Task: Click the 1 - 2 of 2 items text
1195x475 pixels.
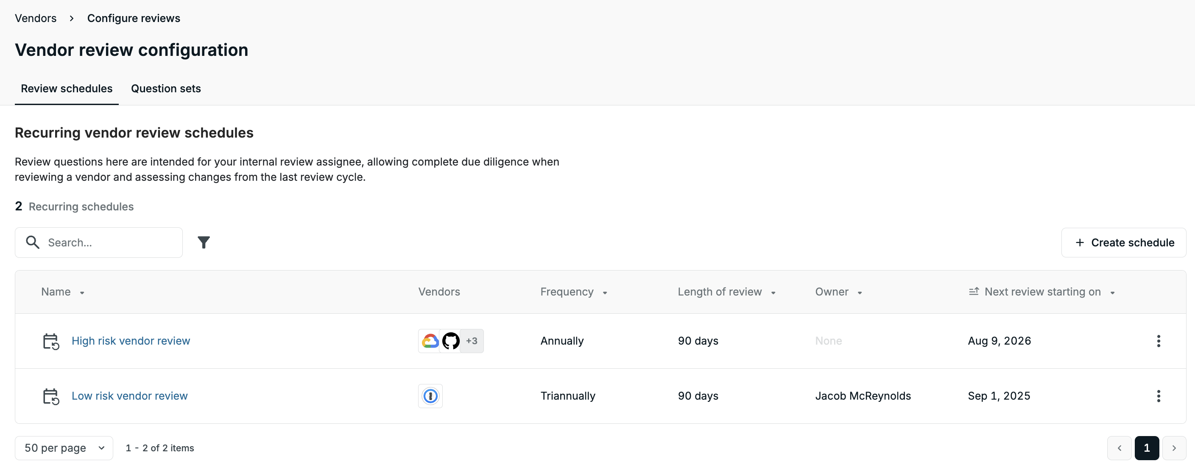Action: [159, 448]
